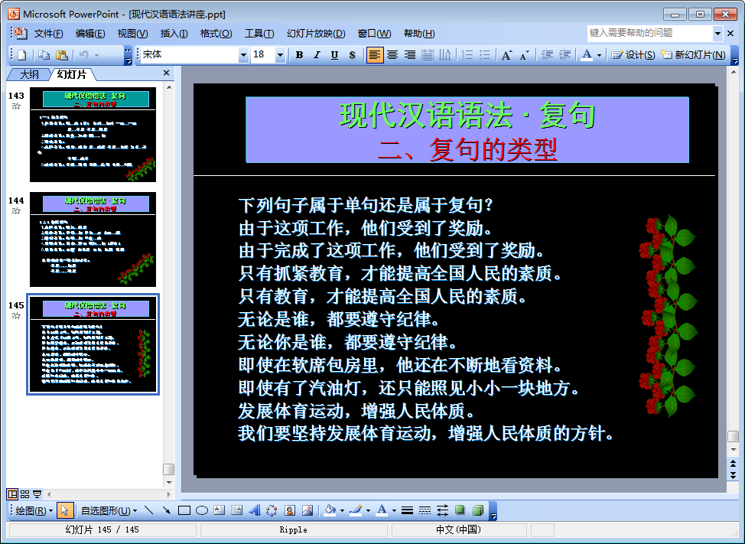The image size is (745, 544).
Task: Select the Oval drawing tool
Action: tap(202, 511)
